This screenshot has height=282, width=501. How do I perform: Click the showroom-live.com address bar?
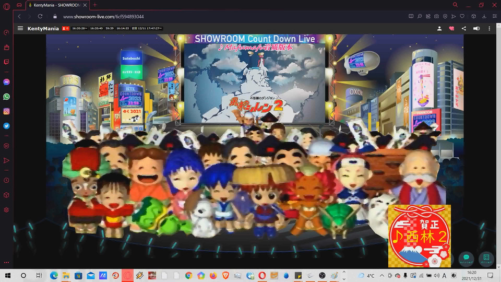point(103,17)
